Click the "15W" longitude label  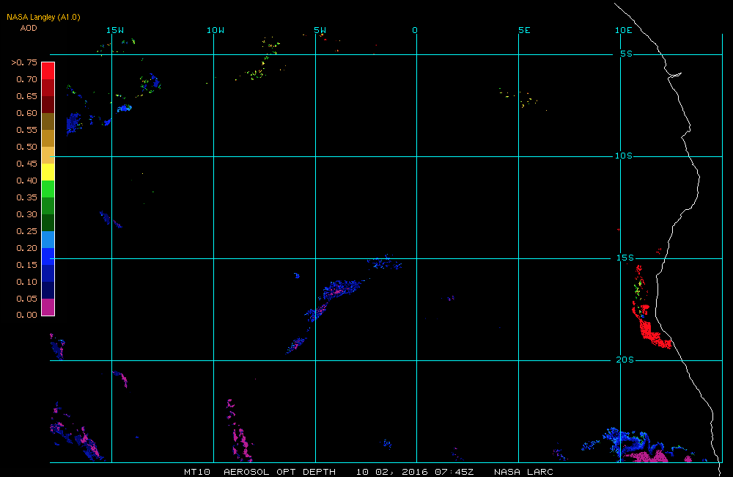tap(115, 30)
